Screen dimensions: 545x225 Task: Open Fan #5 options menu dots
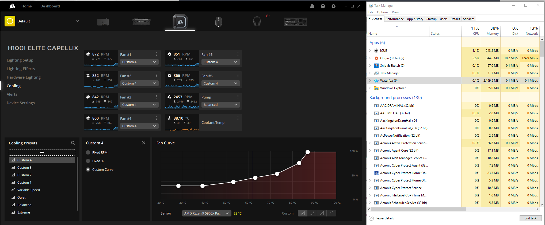coord(238,54)
